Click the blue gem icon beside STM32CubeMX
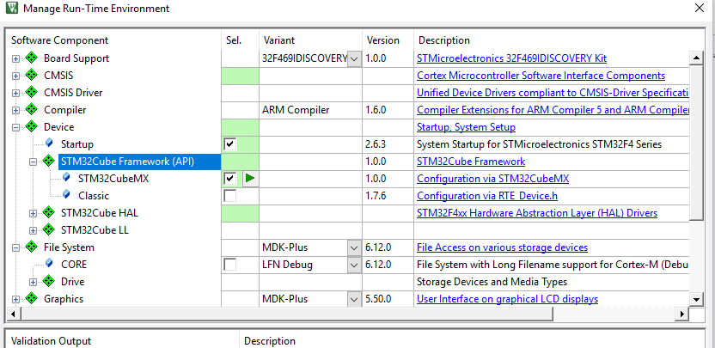This screenshot has height=348, width=715. pos(66,177)
